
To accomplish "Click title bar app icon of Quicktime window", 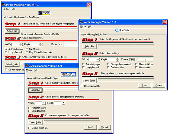I will coord(81,22).
